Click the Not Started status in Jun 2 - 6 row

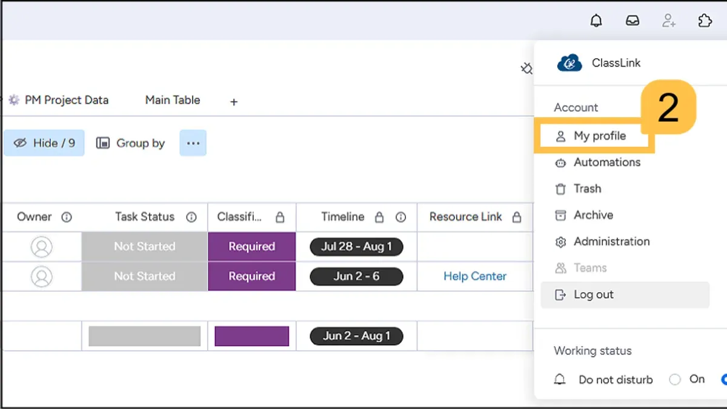click(145, 276)
